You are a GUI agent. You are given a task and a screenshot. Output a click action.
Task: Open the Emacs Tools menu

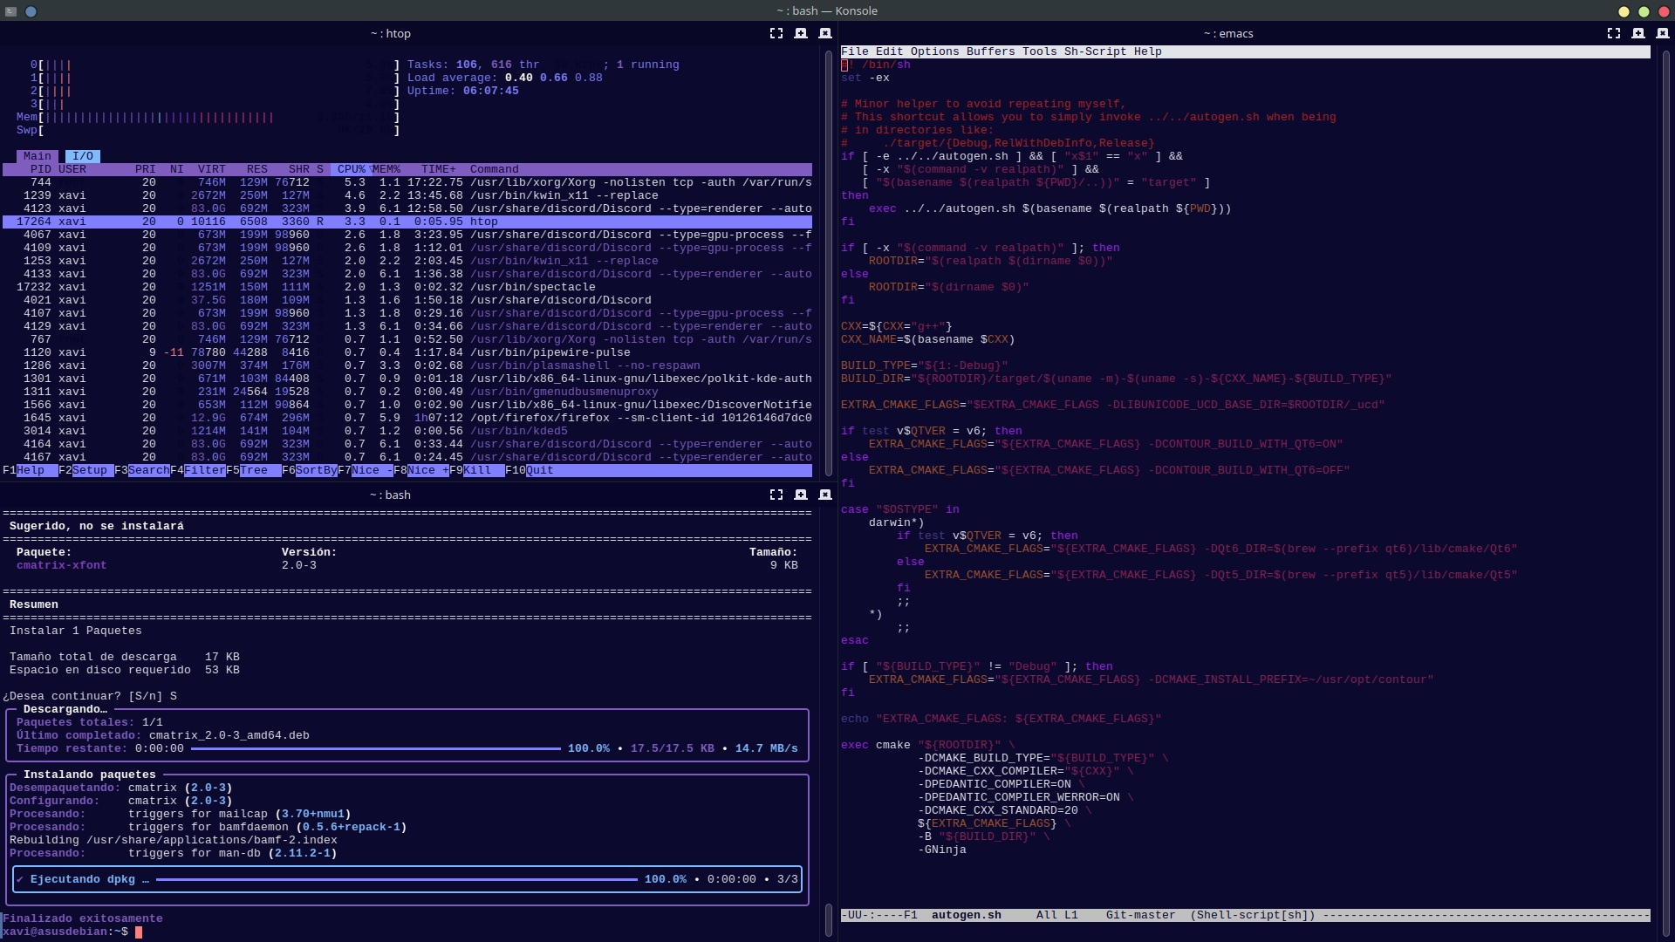1040,51
